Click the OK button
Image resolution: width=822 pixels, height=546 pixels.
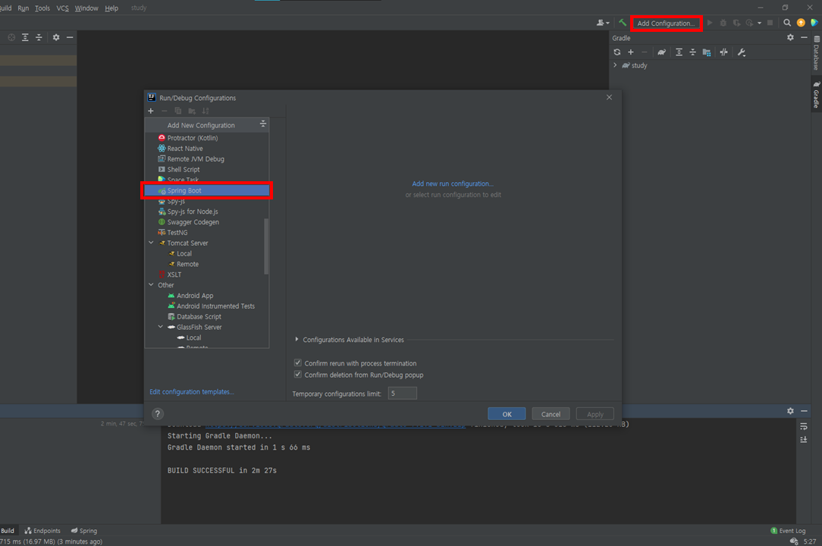[507, 414]
